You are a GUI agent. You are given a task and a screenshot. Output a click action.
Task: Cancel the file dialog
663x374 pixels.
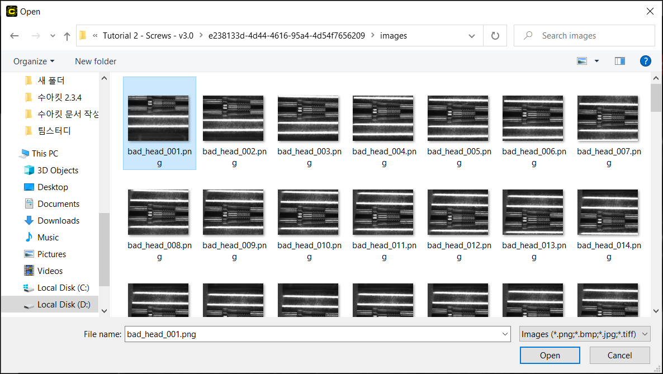tap(619, 356)
